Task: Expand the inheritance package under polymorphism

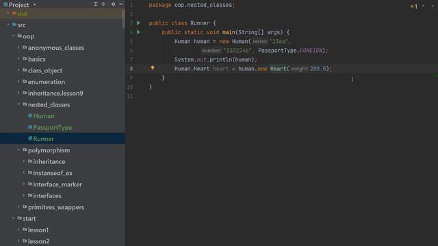Action: [24, 161]
